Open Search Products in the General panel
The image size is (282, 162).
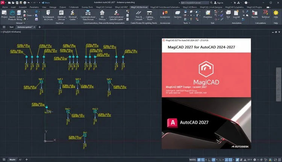(x=12, y=15)
